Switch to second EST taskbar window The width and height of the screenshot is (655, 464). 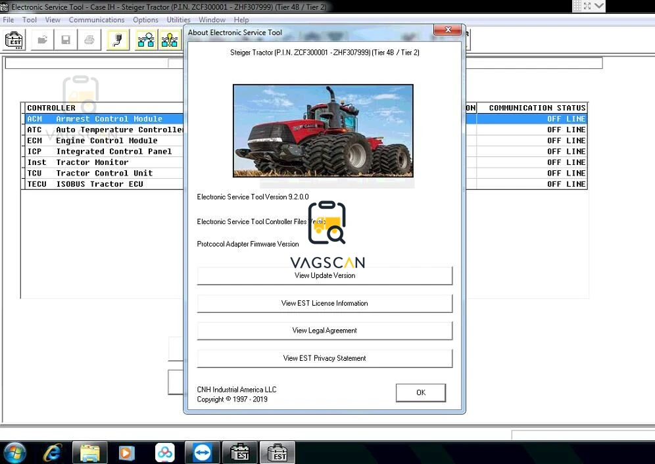tap(278, 452)
